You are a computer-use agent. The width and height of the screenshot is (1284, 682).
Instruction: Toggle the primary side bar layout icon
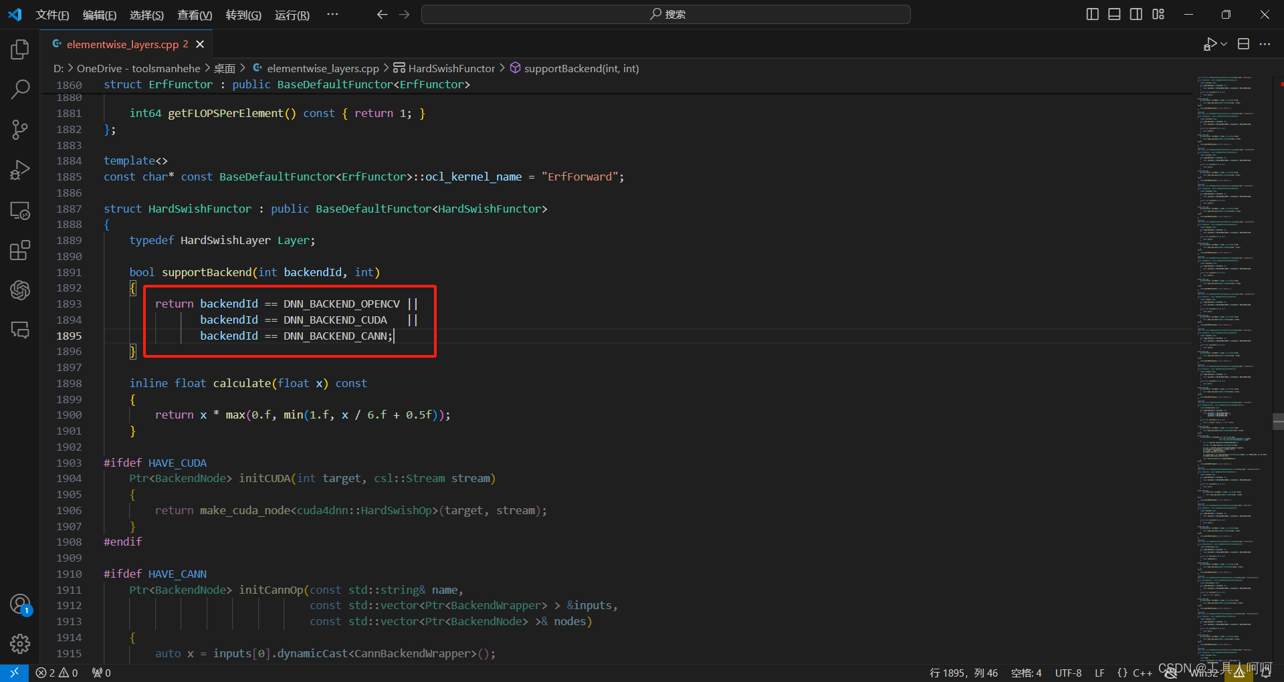1093,14
